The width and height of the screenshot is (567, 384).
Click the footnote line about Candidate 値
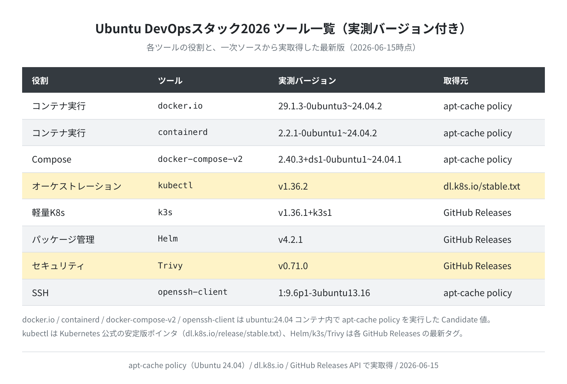click(258, 319)
